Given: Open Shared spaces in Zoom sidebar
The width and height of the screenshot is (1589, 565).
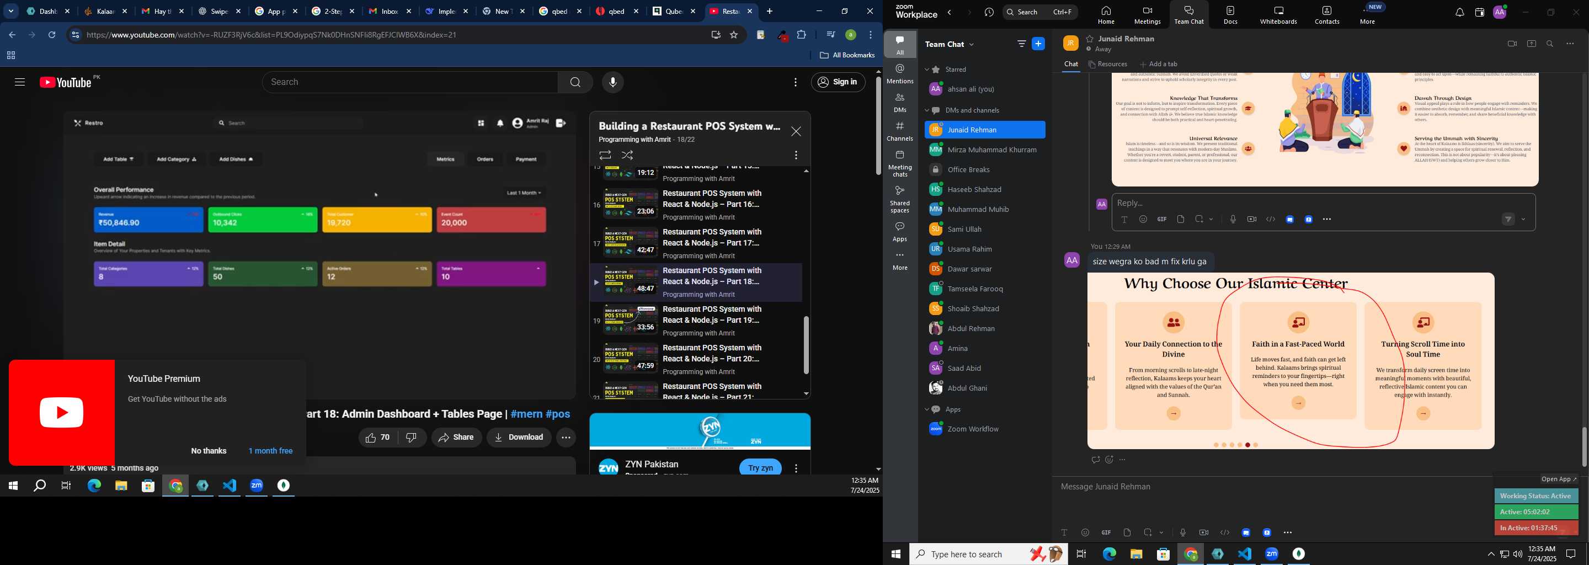Looking at the screenshot, I should (900, 199).
